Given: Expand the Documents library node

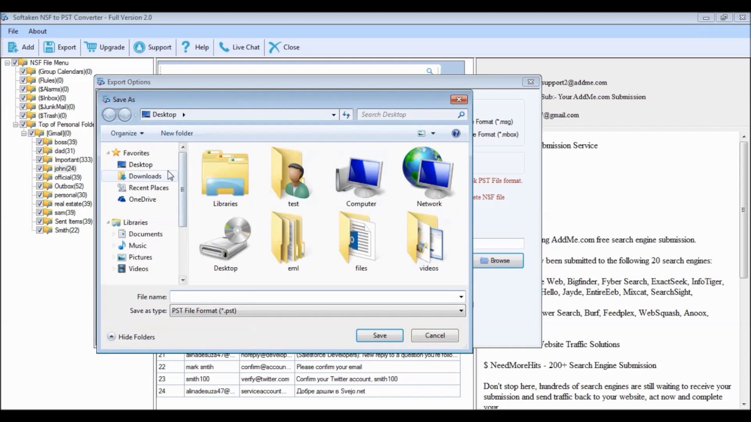Looking at the screenshot, I should pyautogui.click(x=114, y=234).
